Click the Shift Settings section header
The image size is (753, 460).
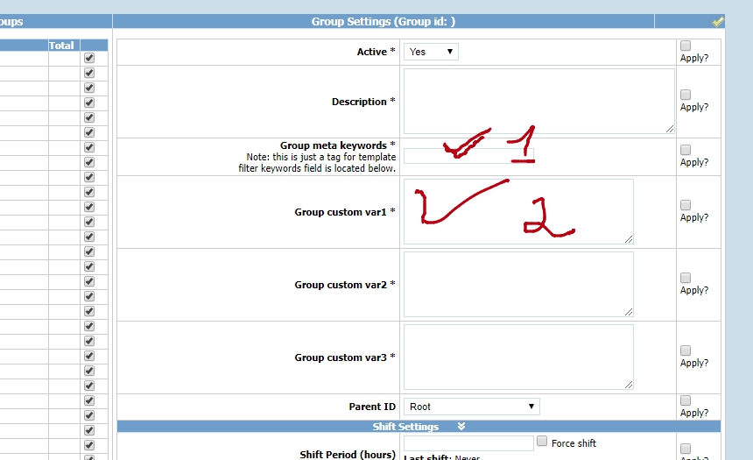419,427
